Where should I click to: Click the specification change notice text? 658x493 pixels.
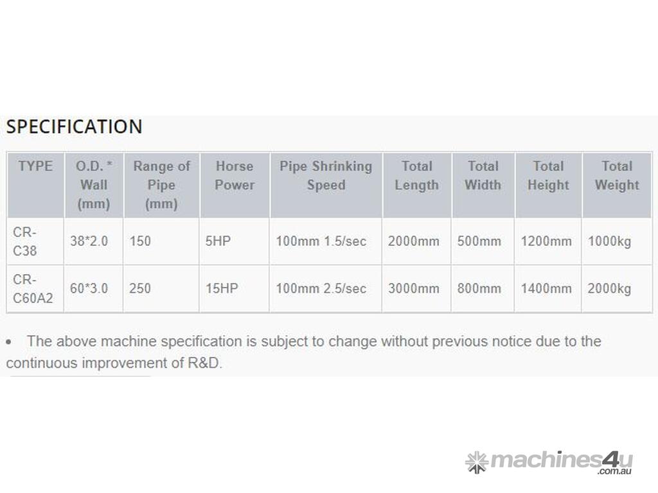pyautogui.click(x=303, y=351)
